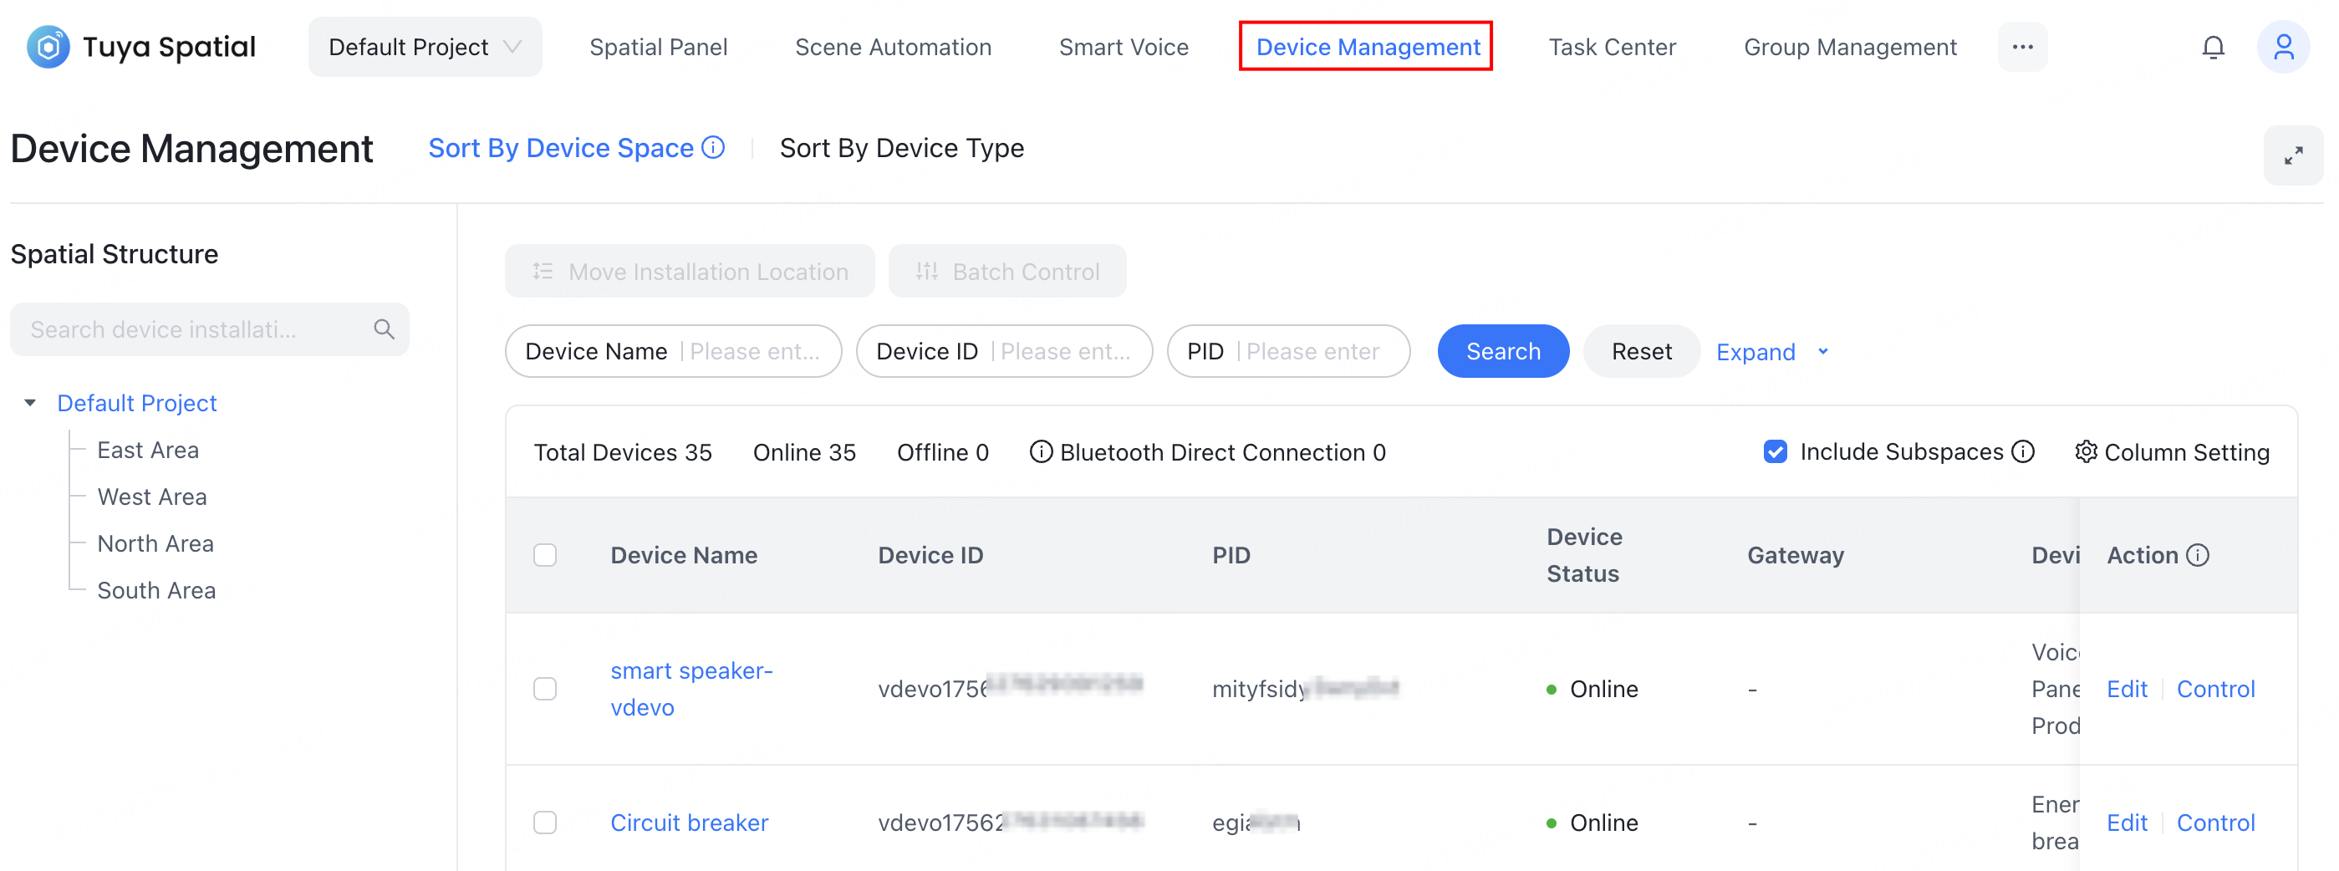Click info icon beside Sort By Device Space

point(715,148)
